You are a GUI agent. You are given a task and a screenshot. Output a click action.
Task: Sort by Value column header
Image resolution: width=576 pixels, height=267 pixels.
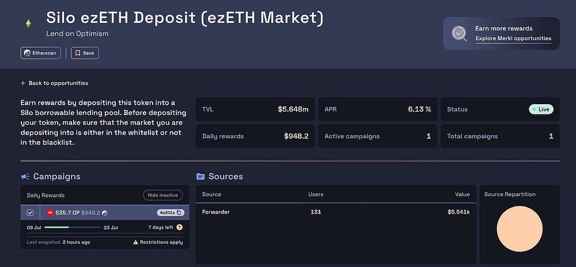click(x=462, y=194)
